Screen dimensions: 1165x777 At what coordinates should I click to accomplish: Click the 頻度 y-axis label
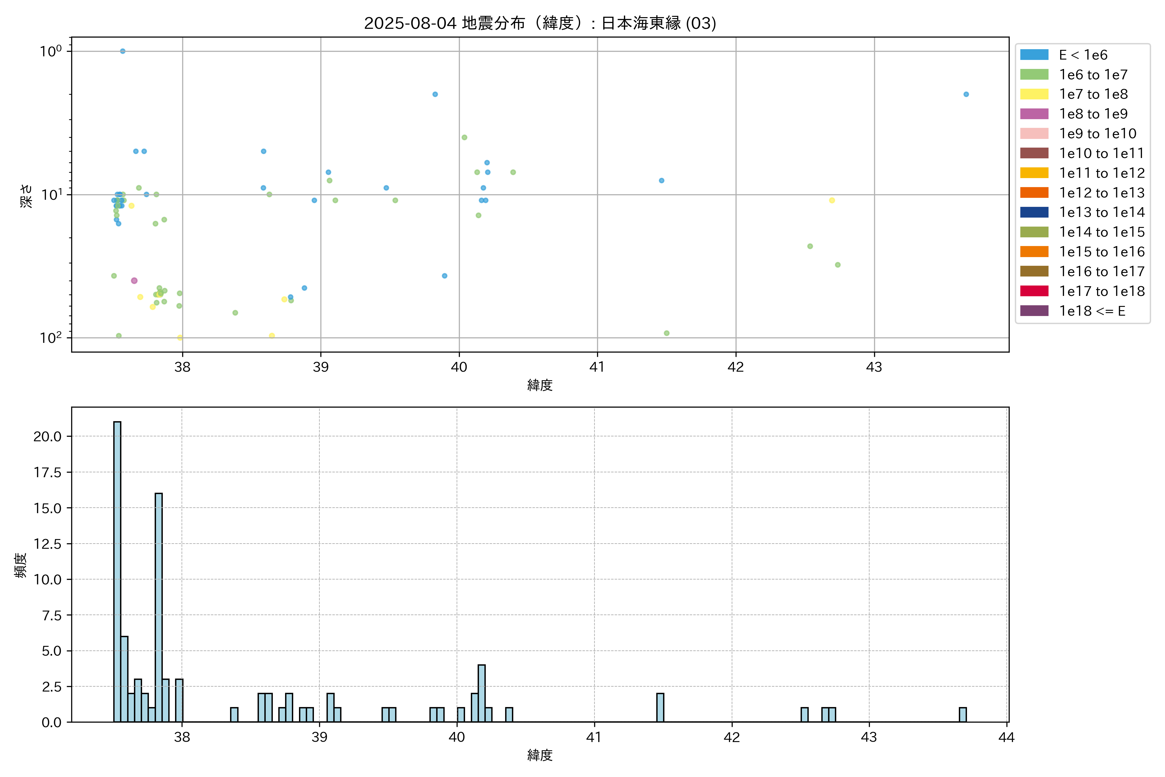[x=21, y=565]
